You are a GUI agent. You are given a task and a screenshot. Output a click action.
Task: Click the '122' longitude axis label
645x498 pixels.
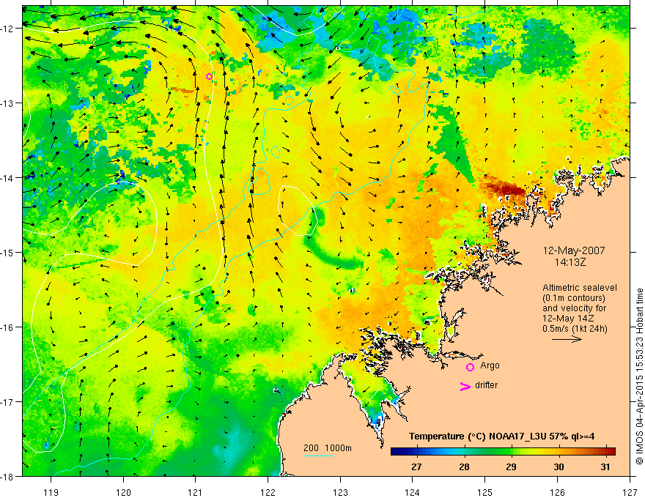click(268, 492)
